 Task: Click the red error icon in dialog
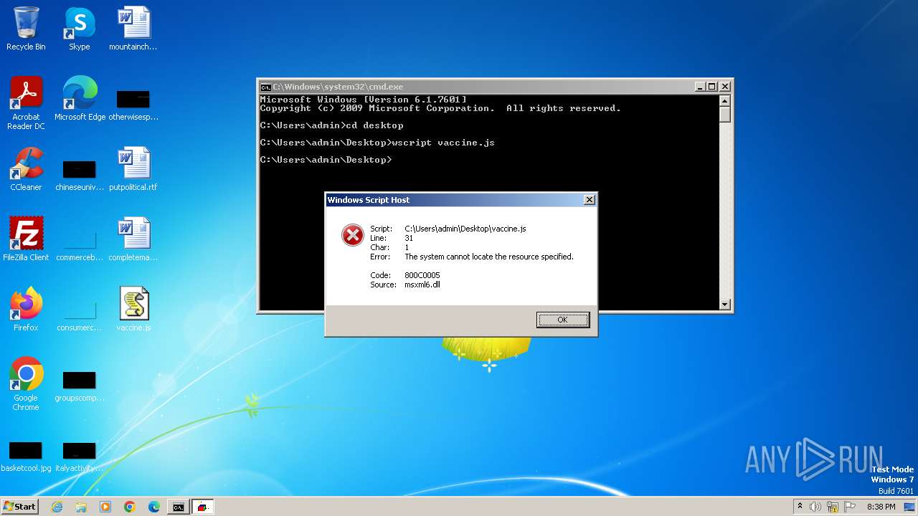pyautogui.click(x=352, y=234)
